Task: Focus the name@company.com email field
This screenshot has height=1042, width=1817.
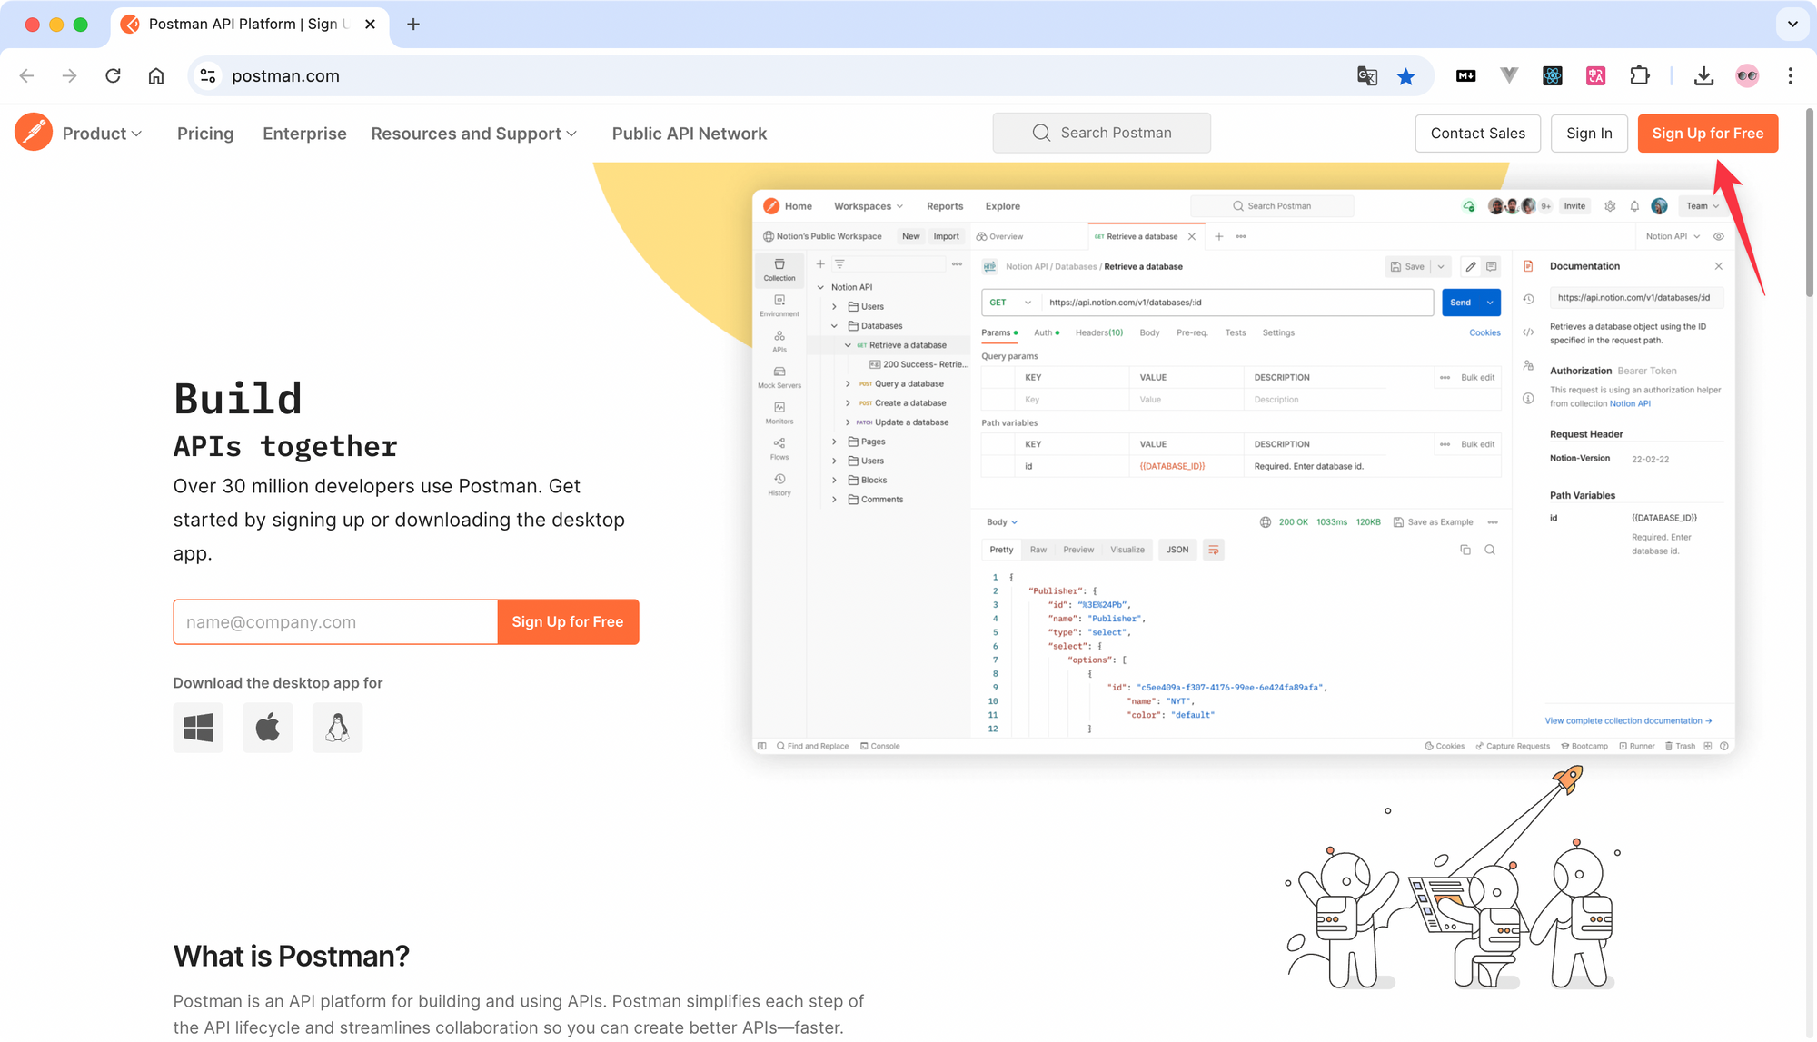Action: point(335,621)
